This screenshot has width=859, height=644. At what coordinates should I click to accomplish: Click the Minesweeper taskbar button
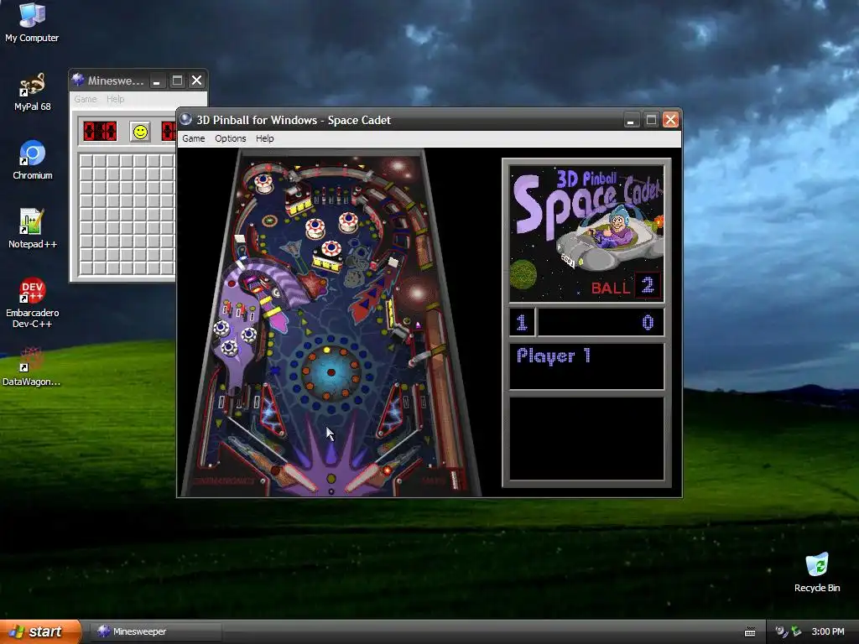click(x=155, y=631)
